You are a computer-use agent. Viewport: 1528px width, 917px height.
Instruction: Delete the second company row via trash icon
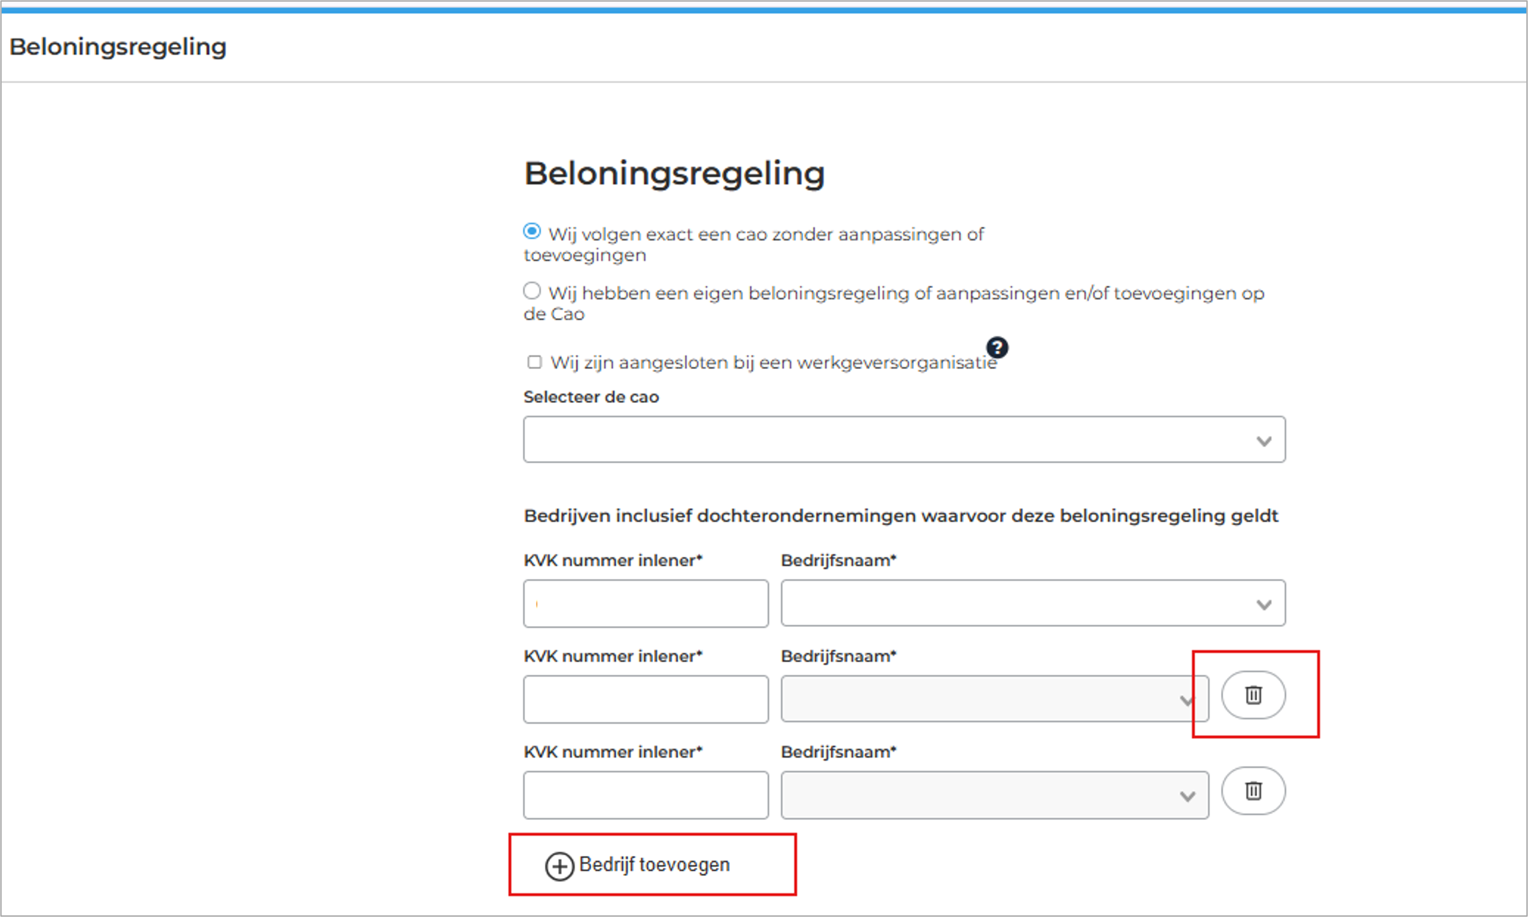tap(1253, 695)
